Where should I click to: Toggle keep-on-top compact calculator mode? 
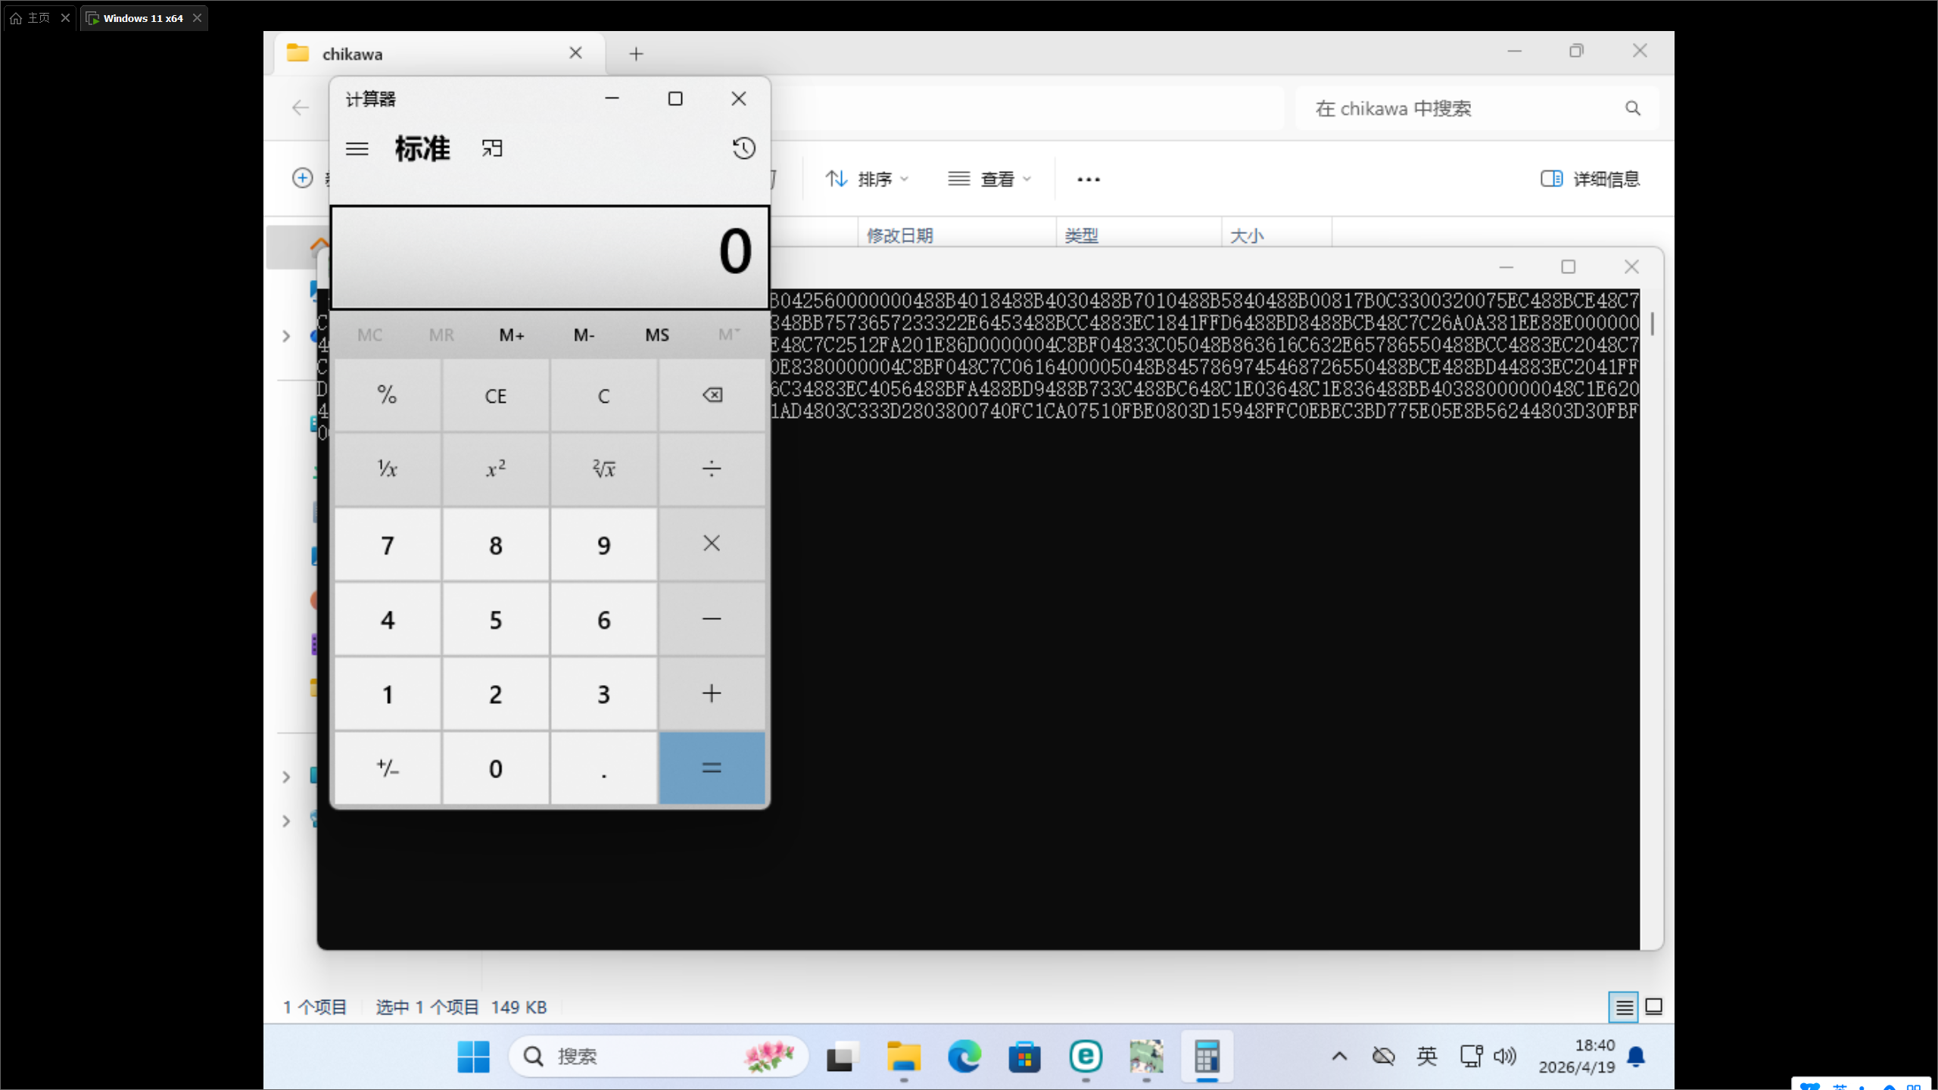tap(492, 148)
